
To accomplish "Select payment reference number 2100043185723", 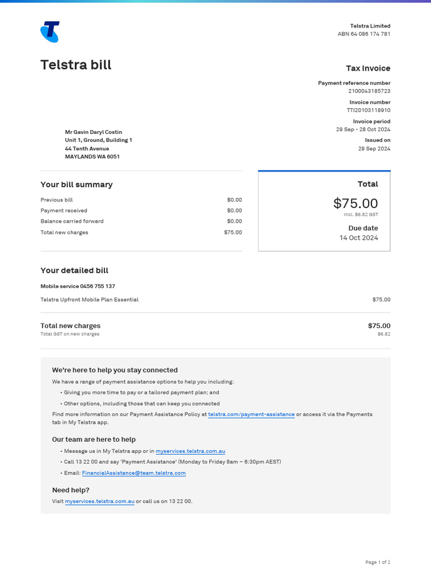I will click(x=369, y=91).
